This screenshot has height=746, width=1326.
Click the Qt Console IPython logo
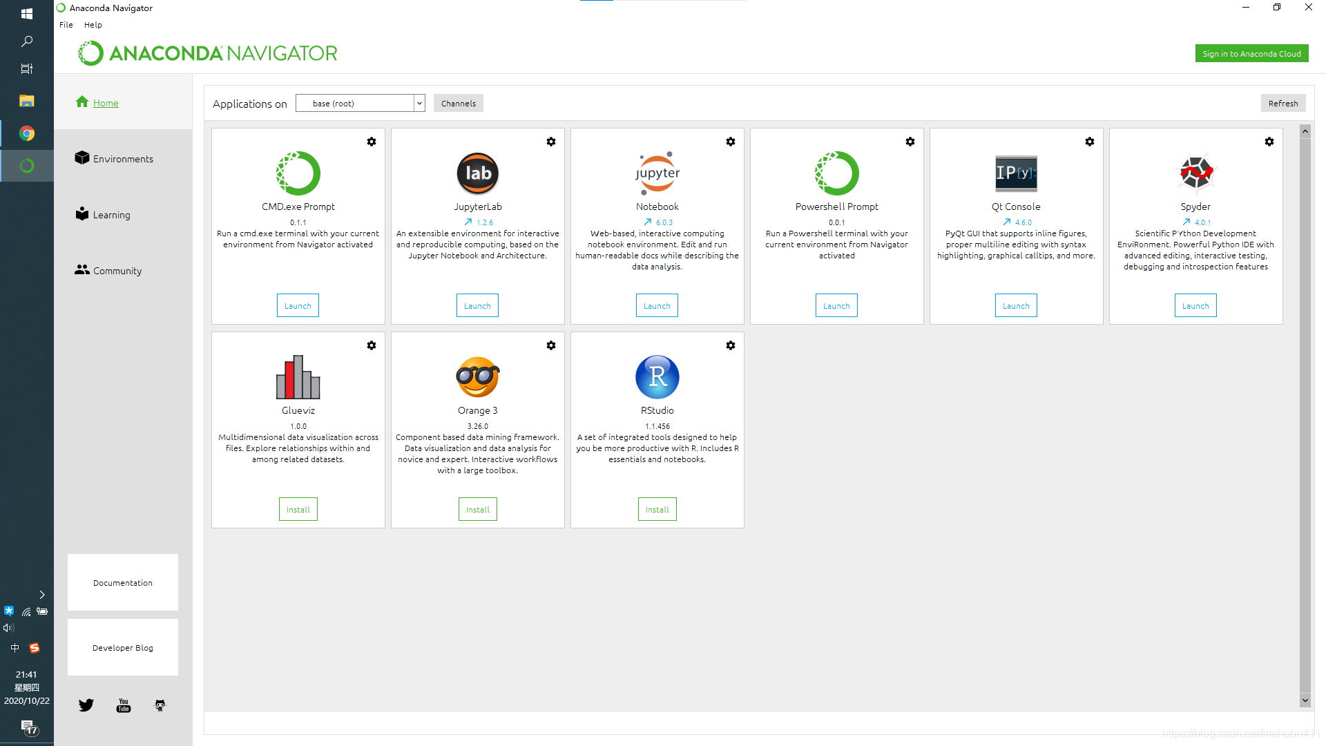point(1016,173)
